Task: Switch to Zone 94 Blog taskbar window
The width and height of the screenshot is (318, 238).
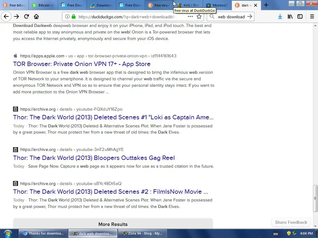Action: coord(142,233)
